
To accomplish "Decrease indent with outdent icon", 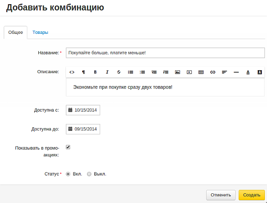I will pos(154,72).
